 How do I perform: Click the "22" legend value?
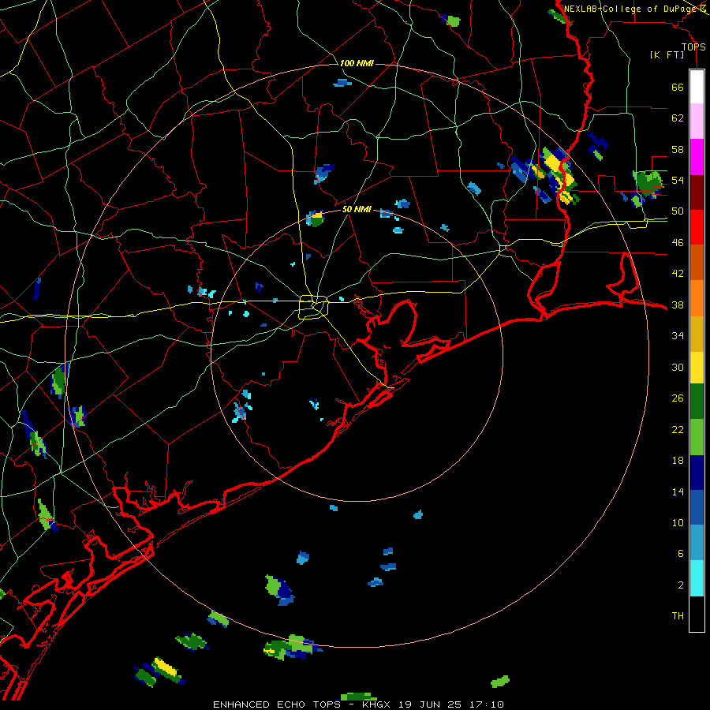(x=678, y=429)
